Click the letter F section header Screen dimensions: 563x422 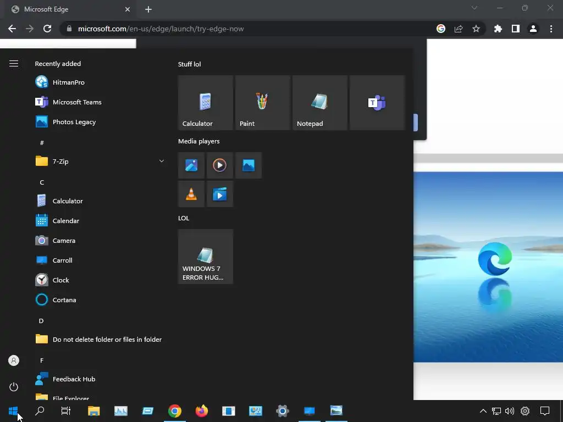pyautogui.click(x=42, y=360)
